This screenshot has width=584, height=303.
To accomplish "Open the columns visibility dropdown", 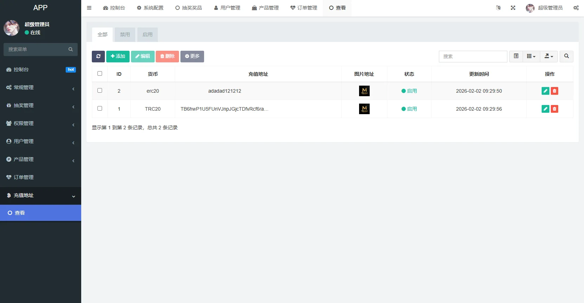I will point(531,56).
